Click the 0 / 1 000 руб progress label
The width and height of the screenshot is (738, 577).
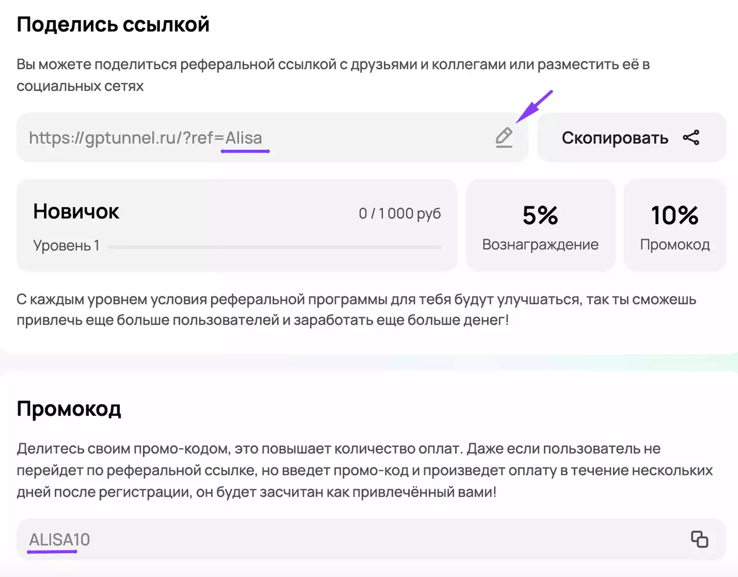400,213
